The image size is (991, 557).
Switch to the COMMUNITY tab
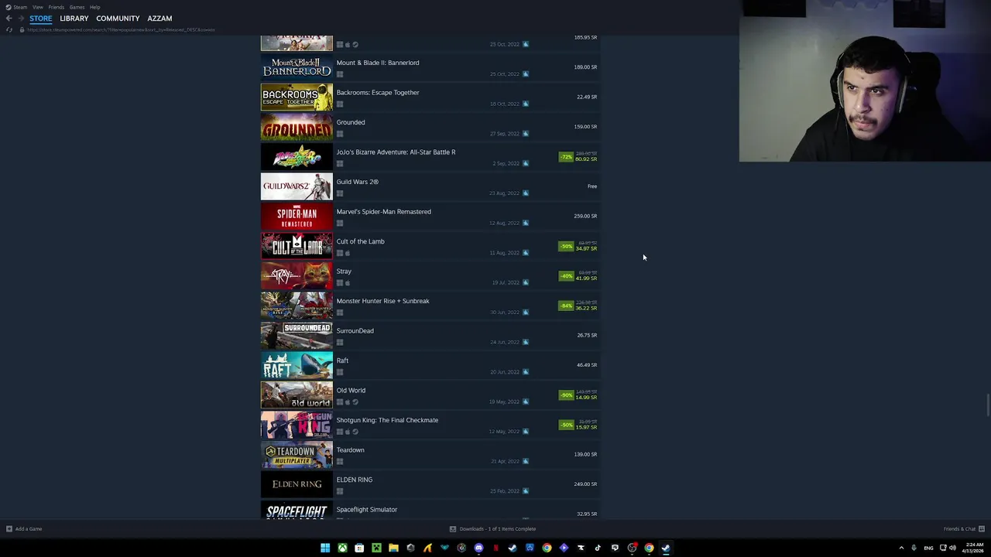[118, 19]
